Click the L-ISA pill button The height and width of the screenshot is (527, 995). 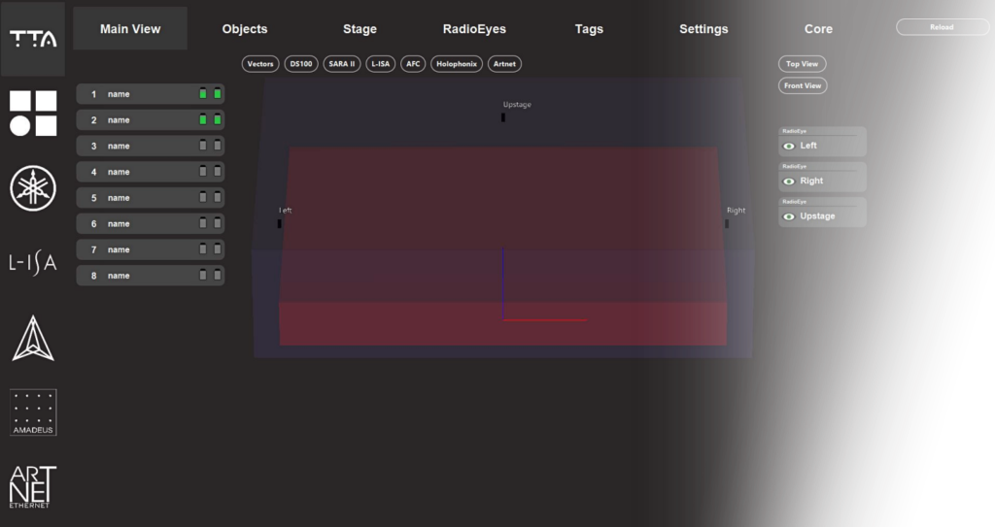click(x=381, y=64)
